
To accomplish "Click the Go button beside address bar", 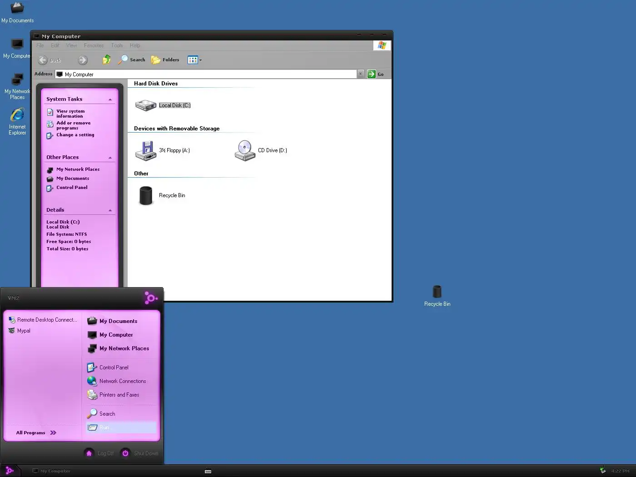I will [x=376, y=74].
